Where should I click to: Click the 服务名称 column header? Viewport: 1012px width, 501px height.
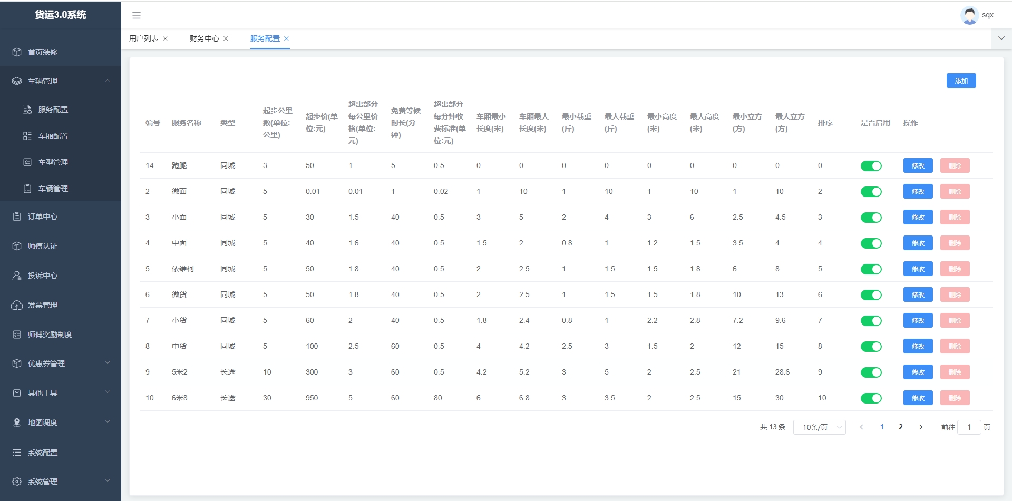click(187, 123)
